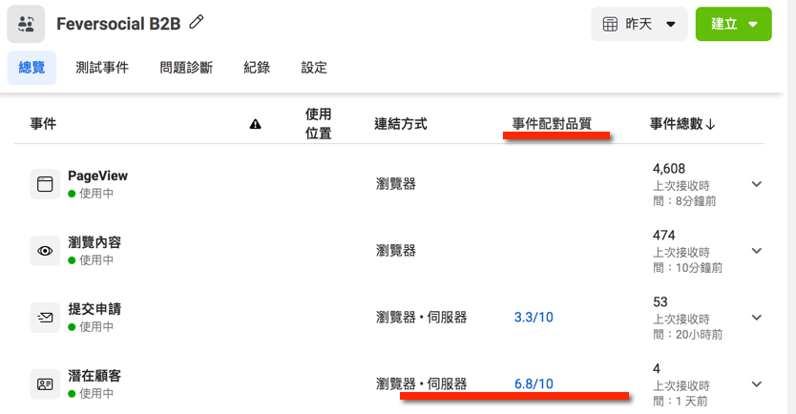
Task: Click the 潛在顧客 contact card icon
Action: (x=45, y=384)
